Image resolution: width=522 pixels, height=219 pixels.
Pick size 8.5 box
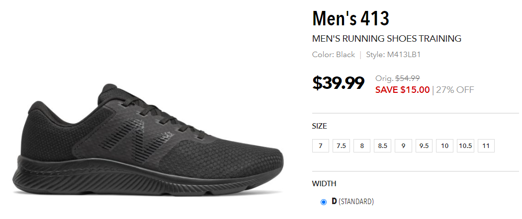click(382, 146)
